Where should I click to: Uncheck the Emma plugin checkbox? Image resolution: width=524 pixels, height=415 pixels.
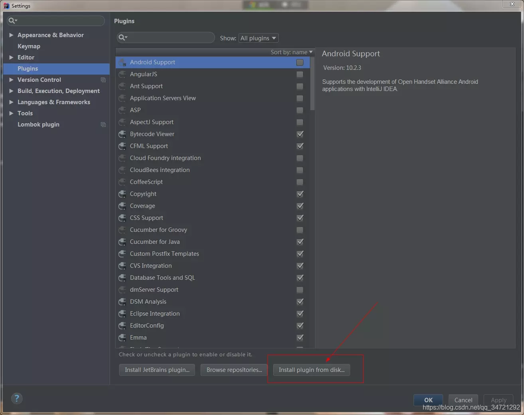point(300,338)
